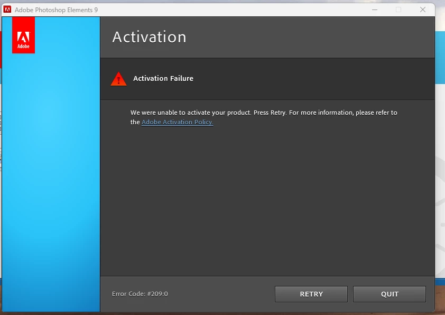The height and width of the screenshot is (315, 445).
Task: Open the Adobe Activation Policy link
Action: [x=178, y=122]
